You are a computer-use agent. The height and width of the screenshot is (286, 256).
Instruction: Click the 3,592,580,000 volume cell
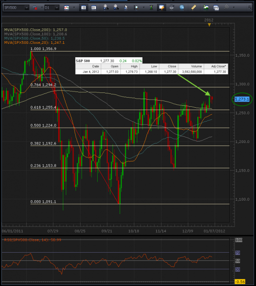click(192, 71)
